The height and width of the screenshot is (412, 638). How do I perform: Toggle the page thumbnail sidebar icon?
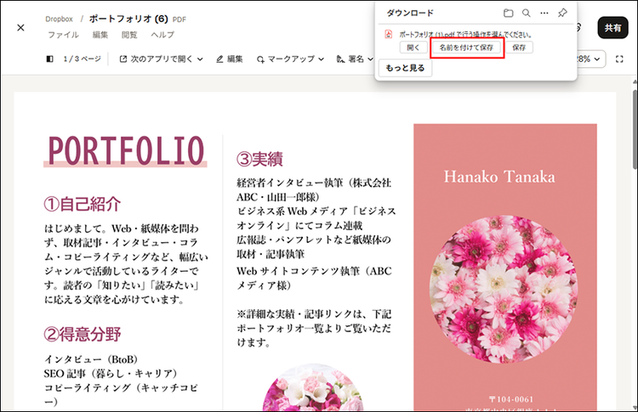coord(49,59)
